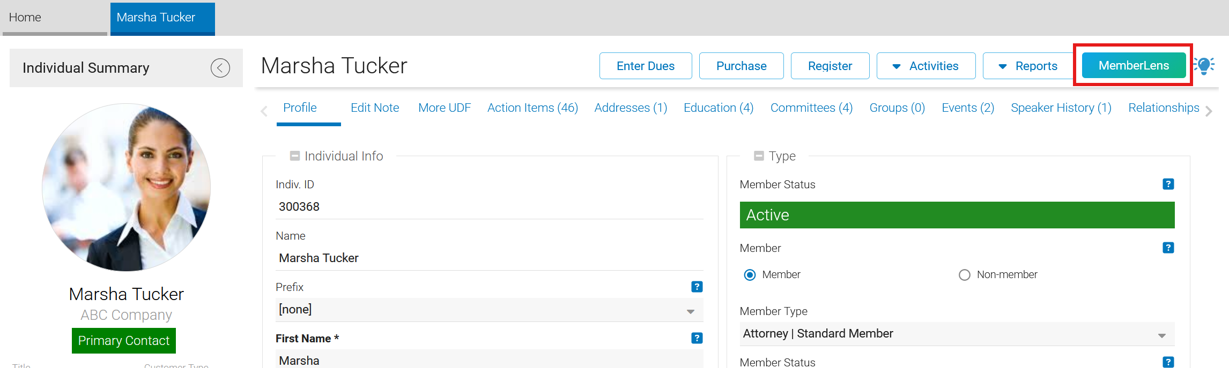Viewport: 1229px width, 368px height.
Task: Click the Purchase button
Action: pos(742,66)
